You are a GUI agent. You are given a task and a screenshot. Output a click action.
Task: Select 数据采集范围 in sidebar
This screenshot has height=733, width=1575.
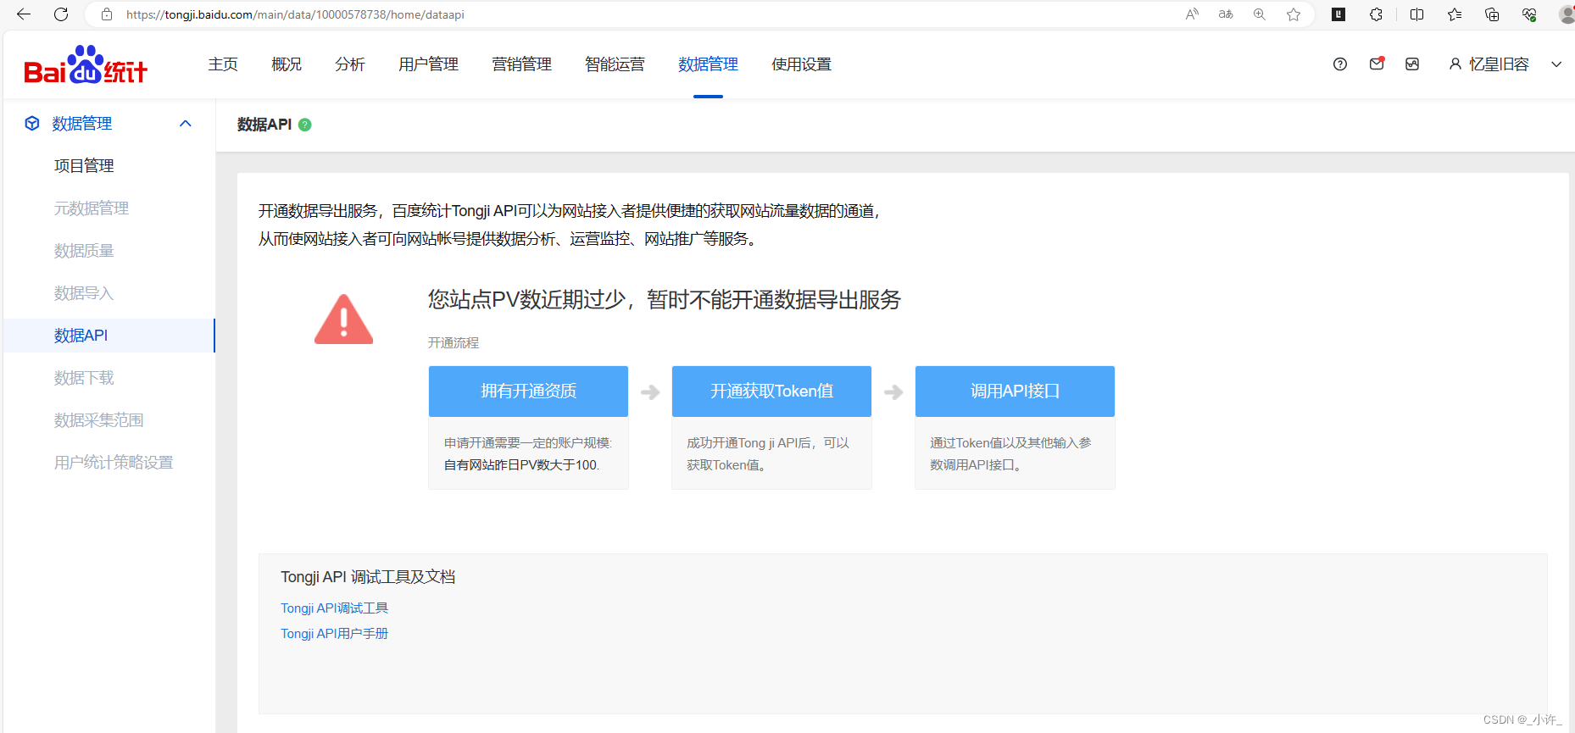tap(99, 420)
